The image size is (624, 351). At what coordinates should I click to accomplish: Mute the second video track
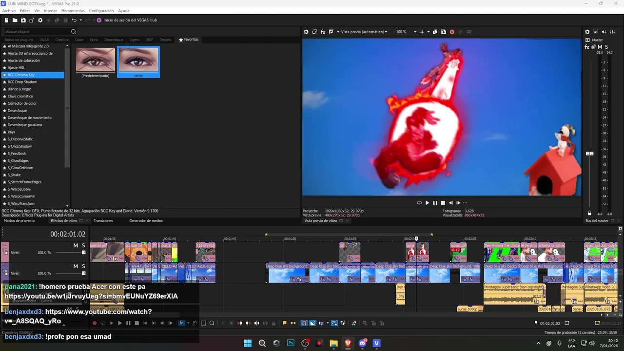point(76,266)
